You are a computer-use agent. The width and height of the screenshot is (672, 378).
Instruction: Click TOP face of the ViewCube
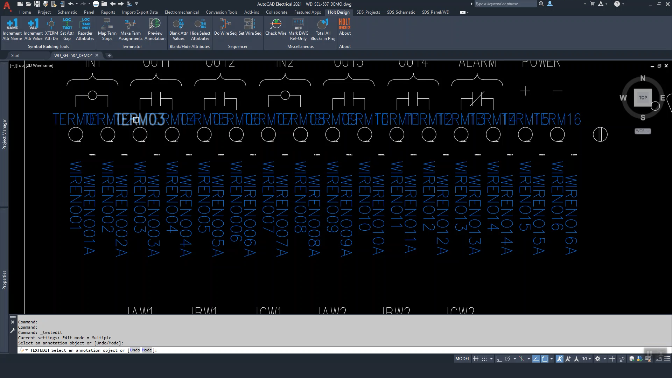[x=643, y=98]
